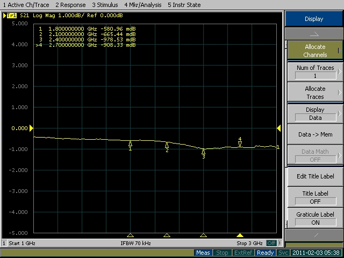Click the Ref 0.000dB label
This screenshot has width=344, height=258.
105,16
